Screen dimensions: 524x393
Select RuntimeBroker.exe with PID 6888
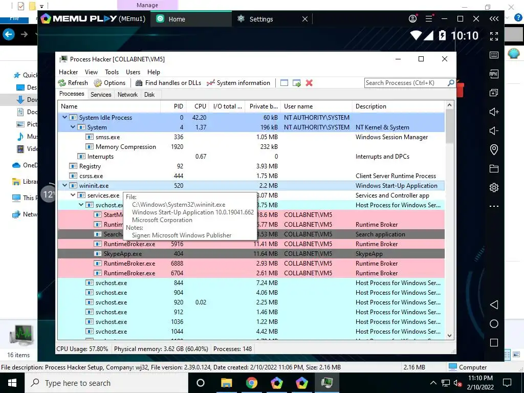coord(251,264)
